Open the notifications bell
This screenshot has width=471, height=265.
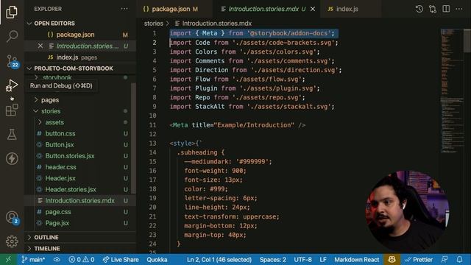click(x=459, y=260)
